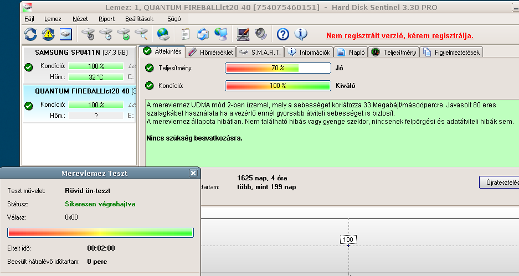Click the 'Jó' rating label

tap(340, 68)
